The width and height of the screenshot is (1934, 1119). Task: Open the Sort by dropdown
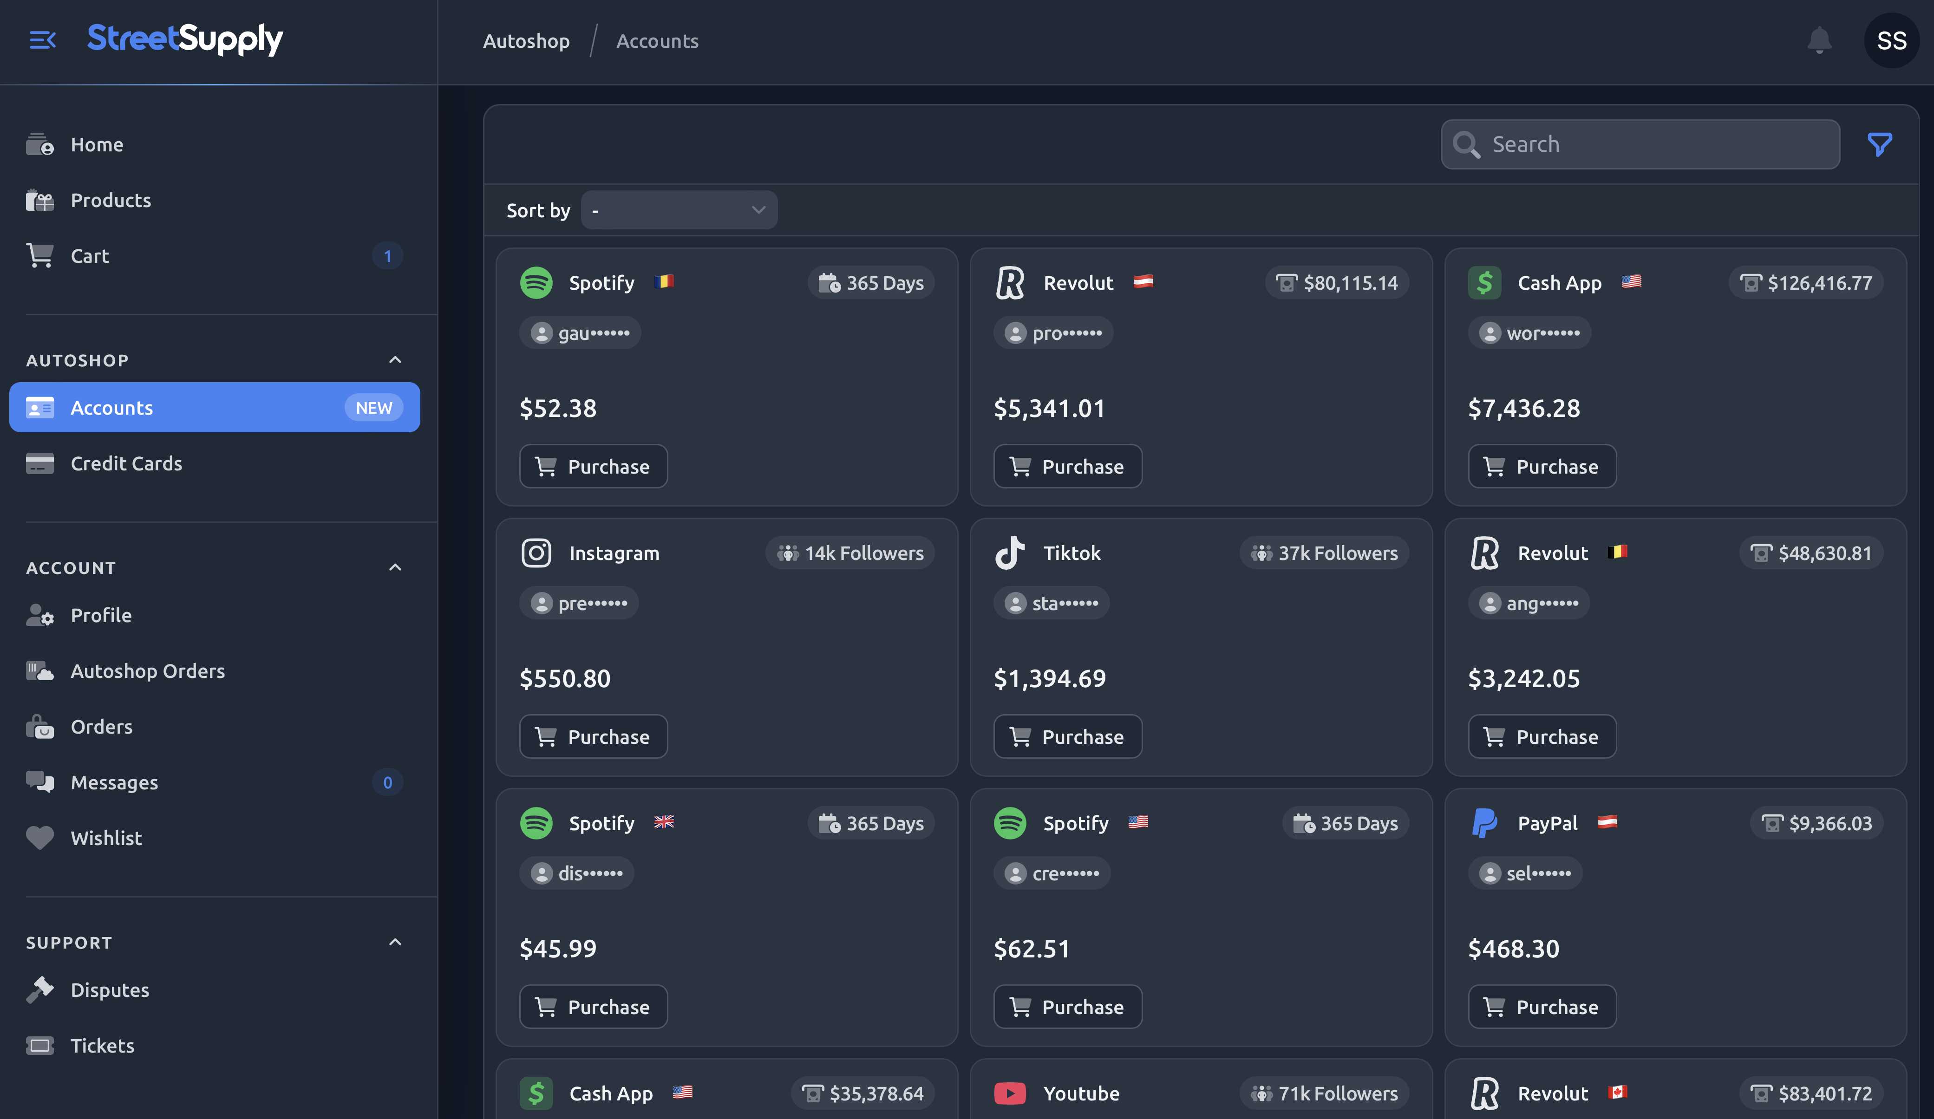coord(679,209)
